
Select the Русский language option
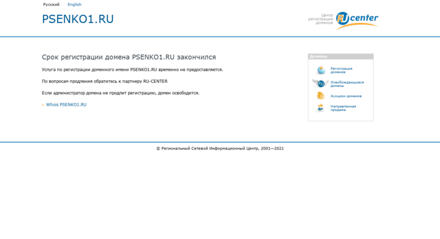pos(52,5)
